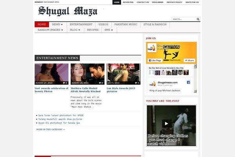This screenshot has width=235, height=157.
Task: Open 'Mathira Calls Shahid Afridi Mentally Blocked' headline
Action: point(85,90)
